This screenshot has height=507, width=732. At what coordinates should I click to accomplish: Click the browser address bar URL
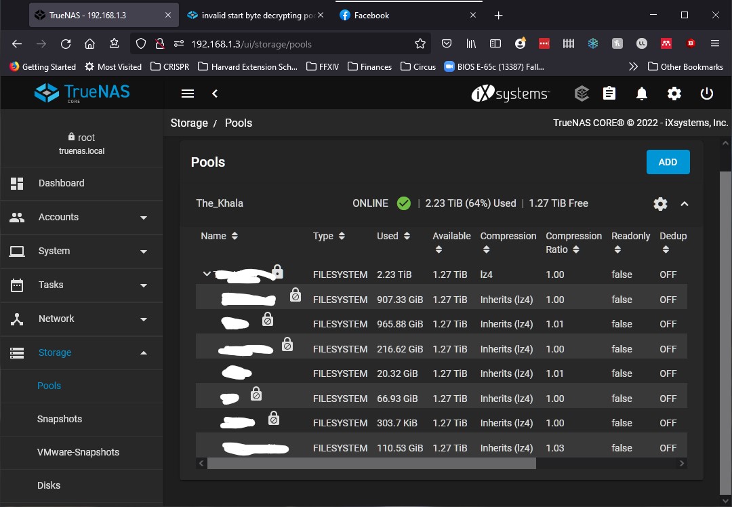coord(251,44)
